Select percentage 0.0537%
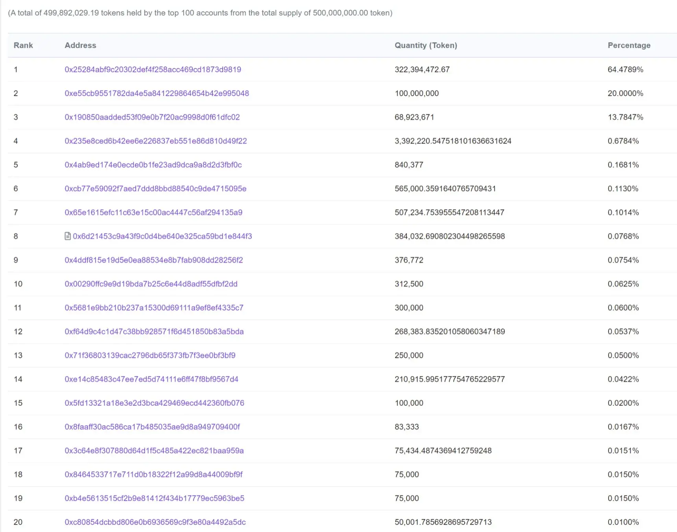The width and height of the screenshot is (677, 532). [623, 331]
